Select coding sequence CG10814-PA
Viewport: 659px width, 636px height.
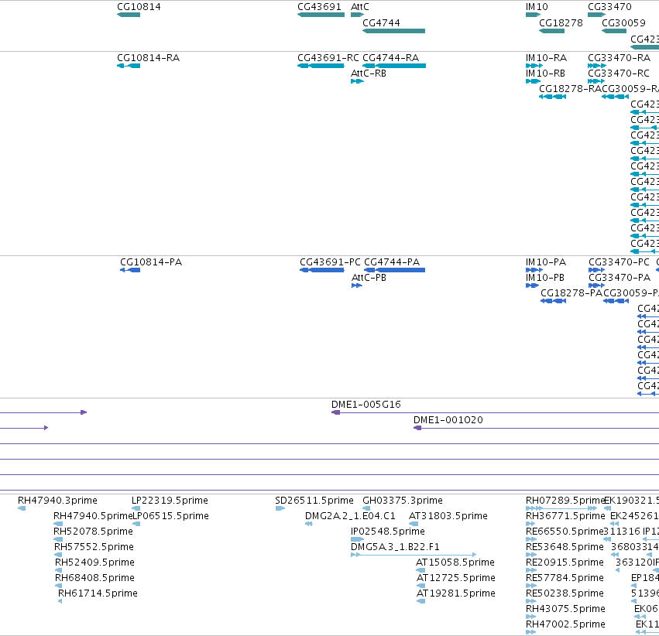pos(130,270)
